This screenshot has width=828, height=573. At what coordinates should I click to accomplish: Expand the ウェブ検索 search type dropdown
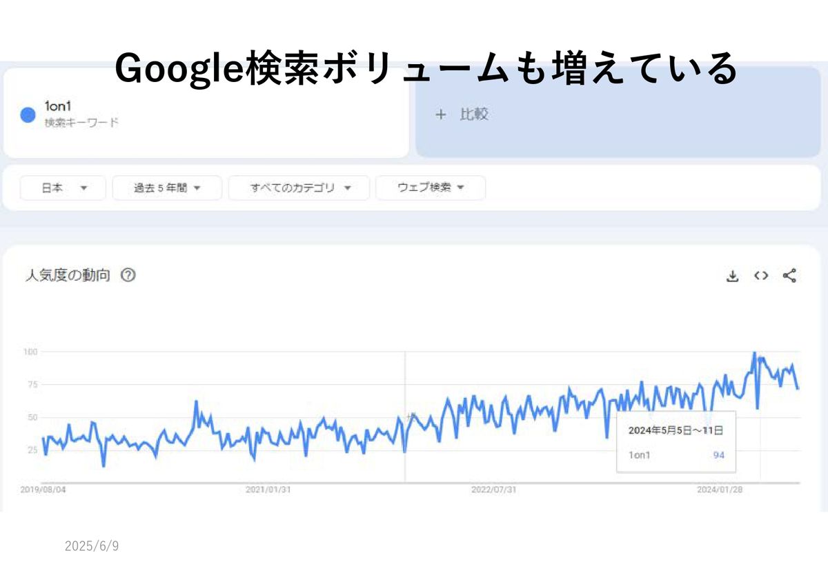coord(430,188)
